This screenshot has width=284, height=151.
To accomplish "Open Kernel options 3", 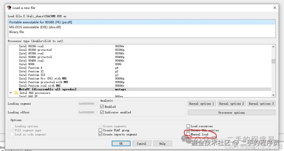I will tap(261, 104).
